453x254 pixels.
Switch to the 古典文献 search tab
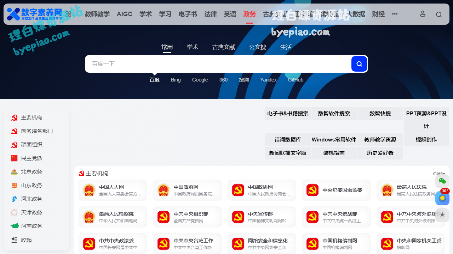224,47
